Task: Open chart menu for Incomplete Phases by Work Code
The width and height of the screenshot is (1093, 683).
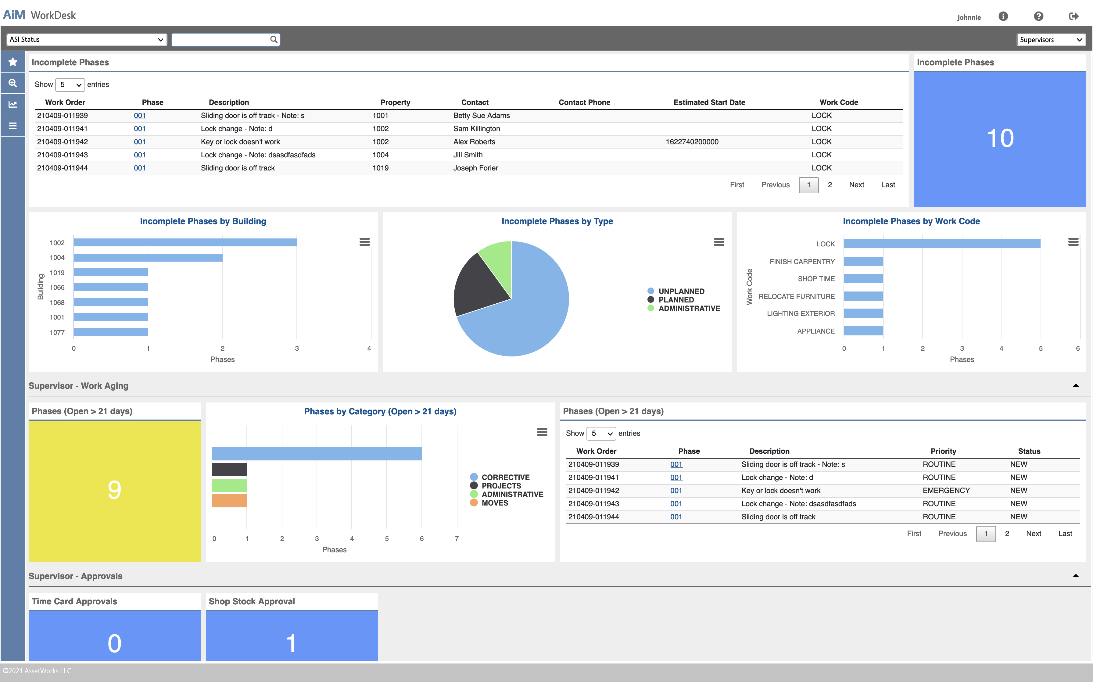Action: [1073, 242]
